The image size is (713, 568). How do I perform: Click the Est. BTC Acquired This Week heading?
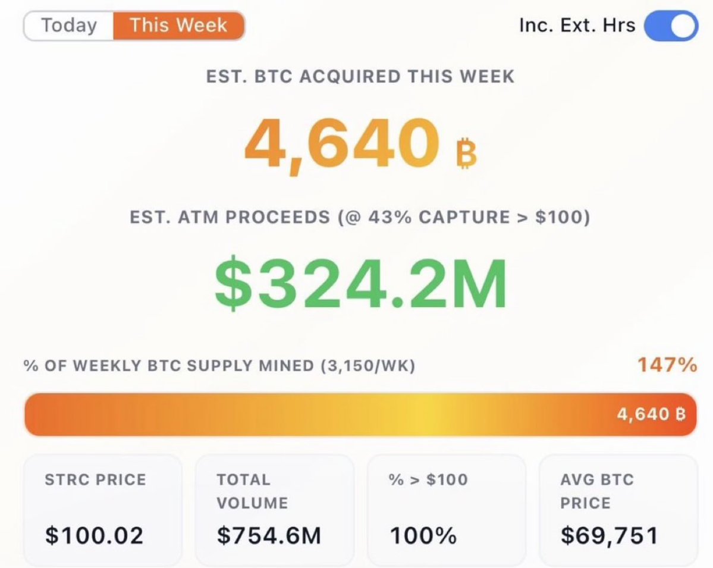click(x=360, y=77)
